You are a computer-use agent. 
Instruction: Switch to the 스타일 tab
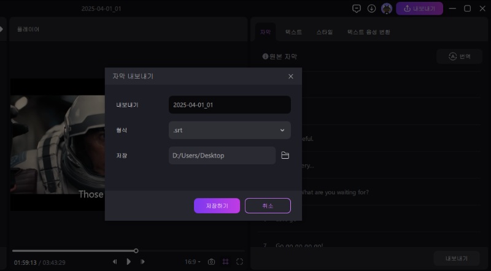[325, 32]
